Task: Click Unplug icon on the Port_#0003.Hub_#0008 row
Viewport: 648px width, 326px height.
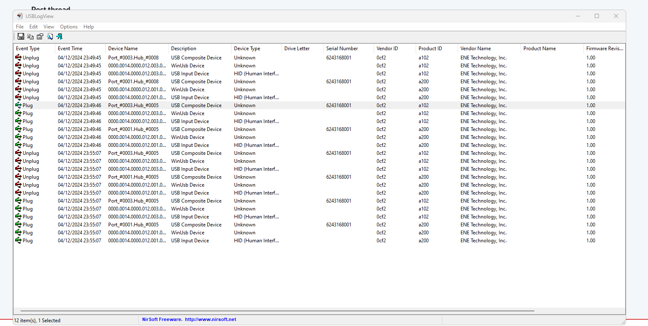Action: point(18,58)
